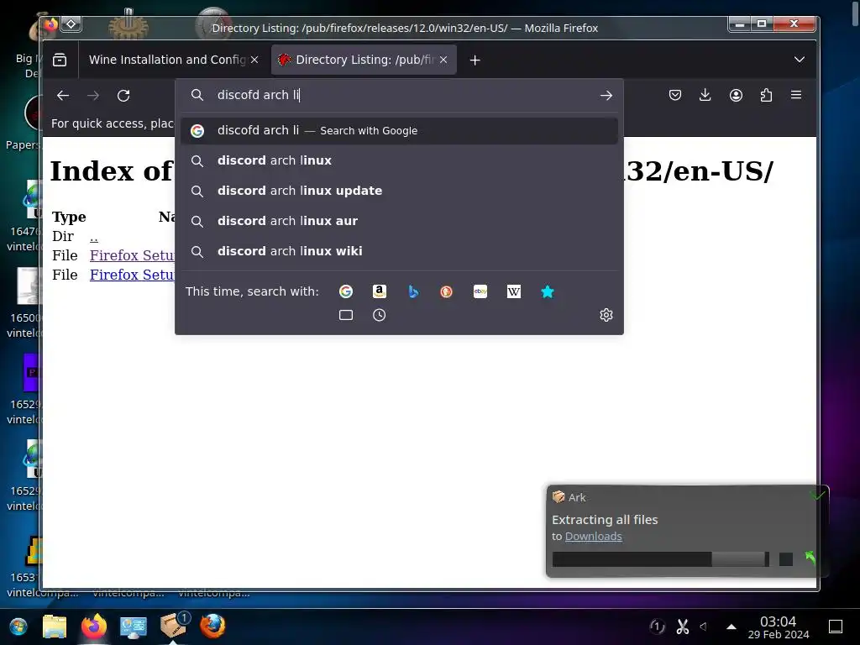Screen dimensions: 860x645
Task: Open the Ark package taskbar icon
Action: (x=173, y=627)
